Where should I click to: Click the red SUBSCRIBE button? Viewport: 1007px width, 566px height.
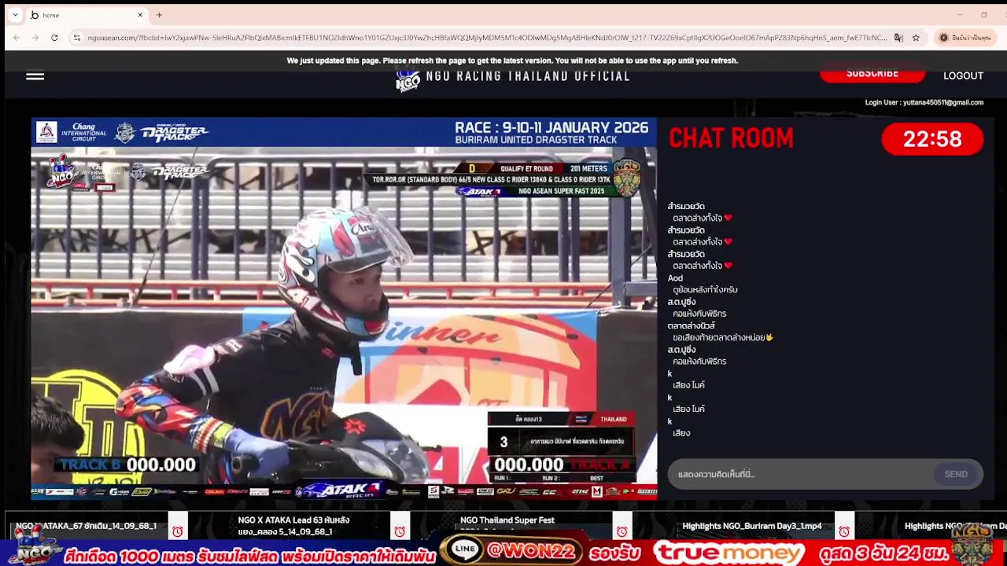point(872,74)
